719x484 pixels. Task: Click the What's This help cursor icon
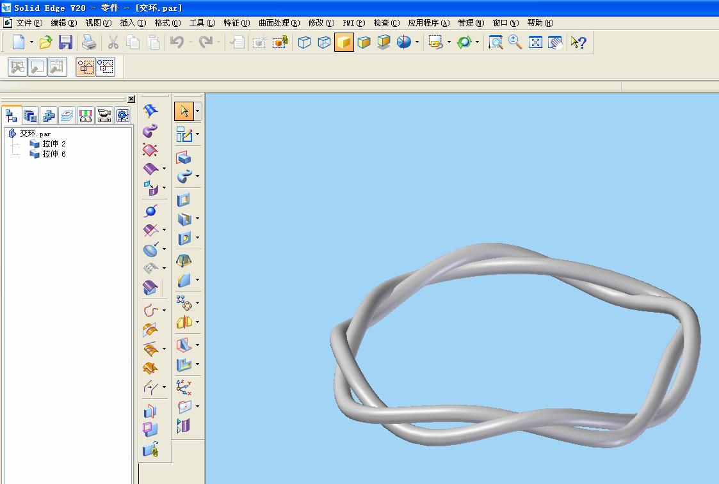578,42
